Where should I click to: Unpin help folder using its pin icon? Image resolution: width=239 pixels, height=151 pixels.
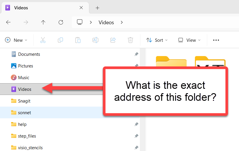pos(136,124)
